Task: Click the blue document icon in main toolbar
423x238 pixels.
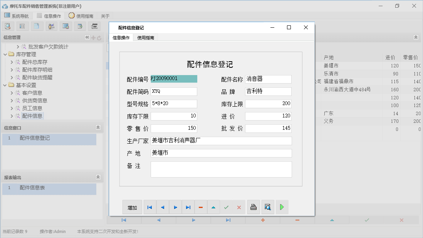Action: (37, 26)
